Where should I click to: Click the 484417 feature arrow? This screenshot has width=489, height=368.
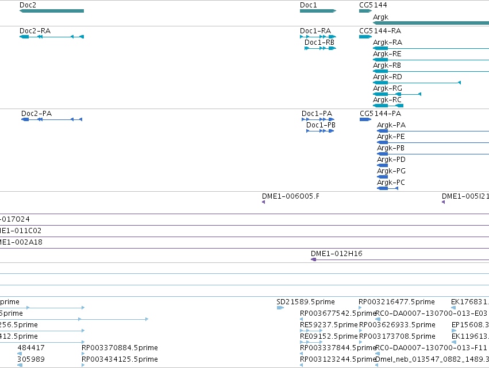(20, 354)
